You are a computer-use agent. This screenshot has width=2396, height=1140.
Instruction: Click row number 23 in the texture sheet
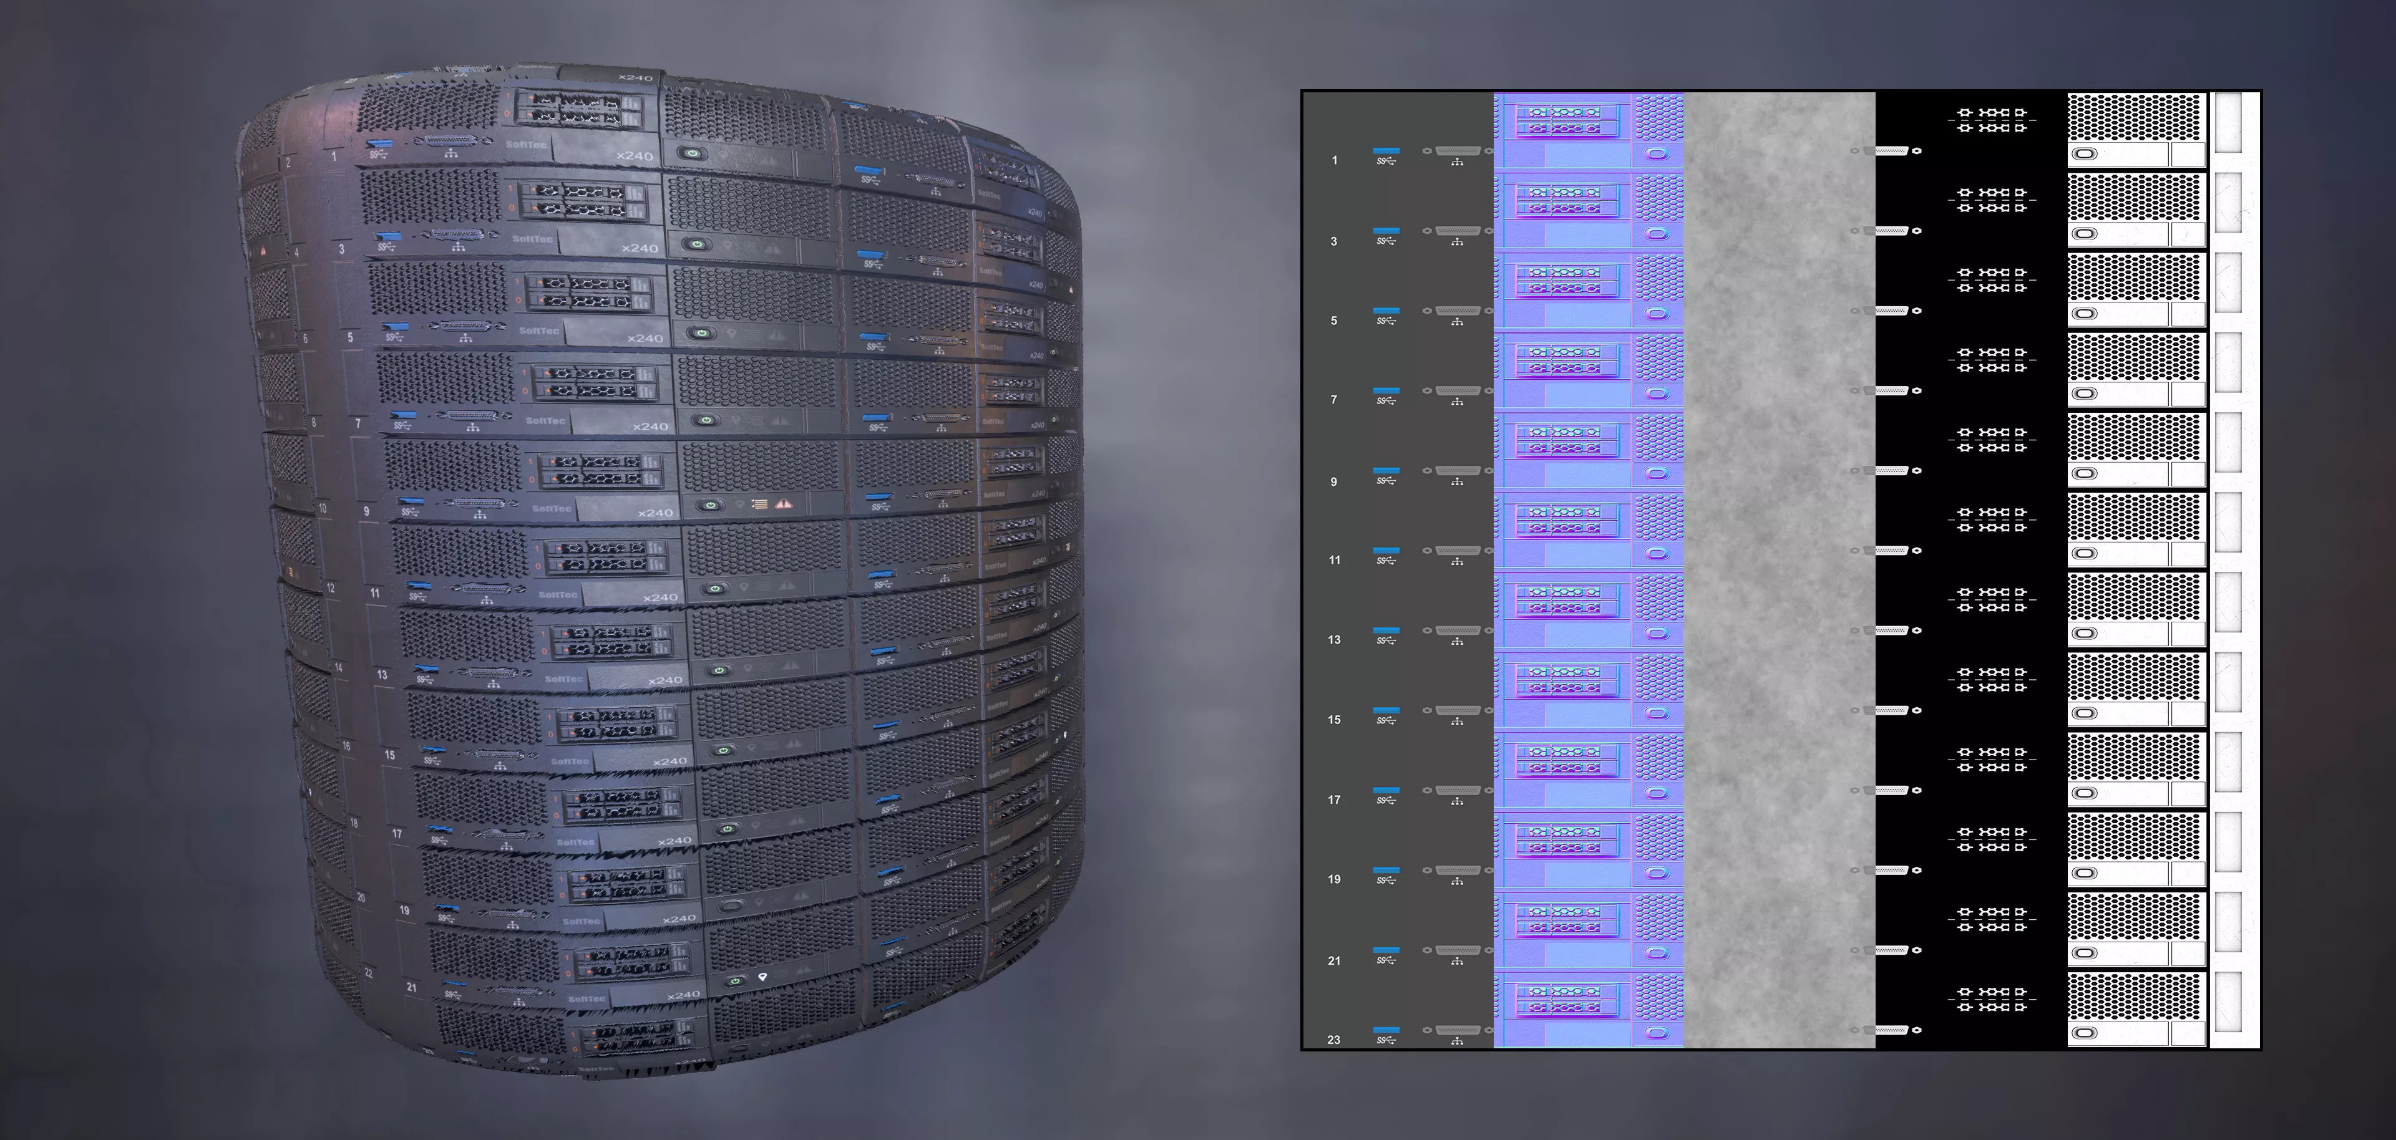(x=1334, y=1040)
